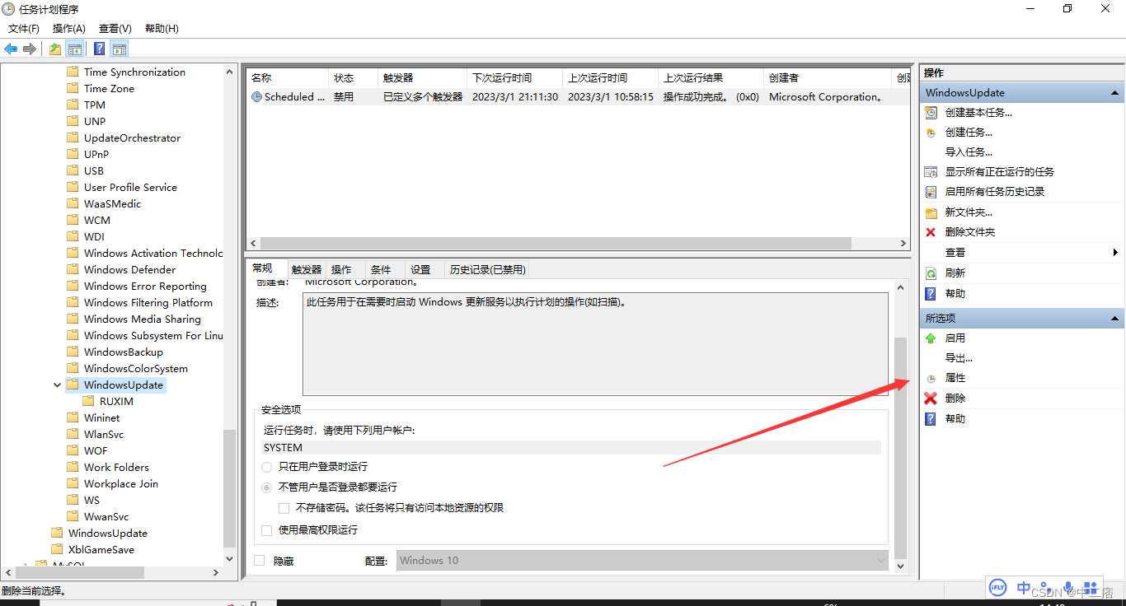Go back with the blue arrow toolbar icon
The image size is (1126, 606).
[x=11, y=49]
